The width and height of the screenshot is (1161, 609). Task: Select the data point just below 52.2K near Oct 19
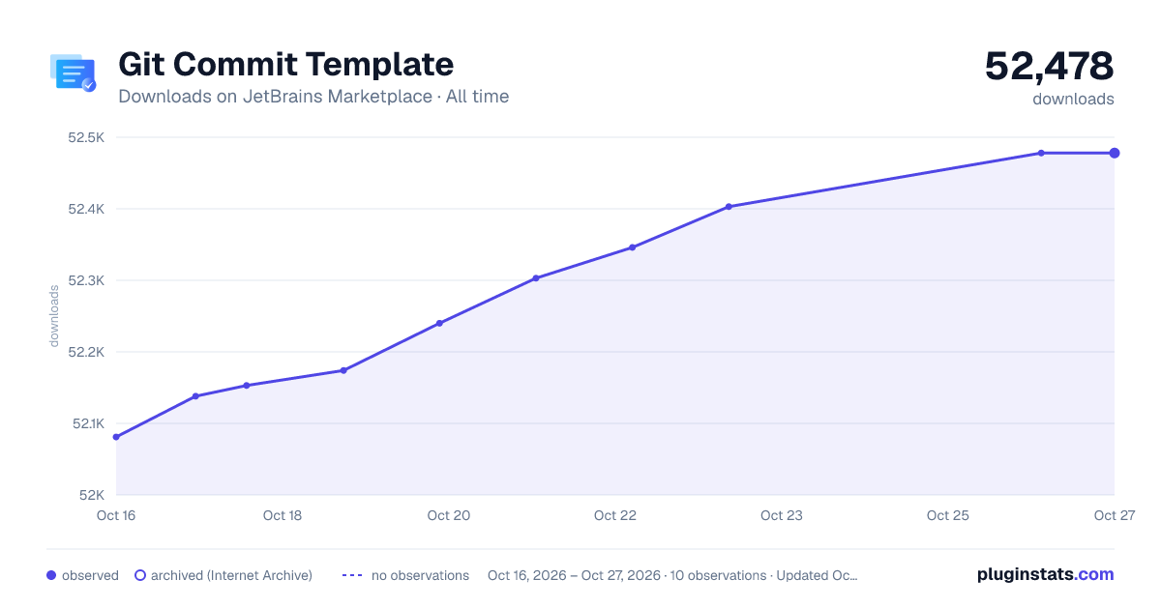click(x=343, y=370)
